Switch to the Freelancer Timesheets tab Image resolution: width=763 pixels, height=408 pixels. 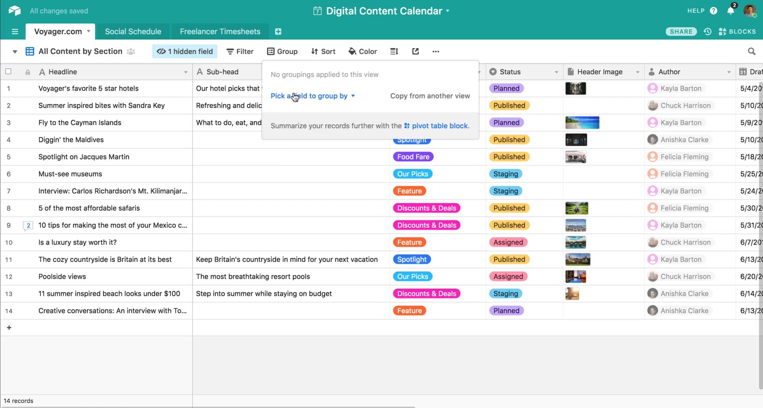(x=220, y=31)
